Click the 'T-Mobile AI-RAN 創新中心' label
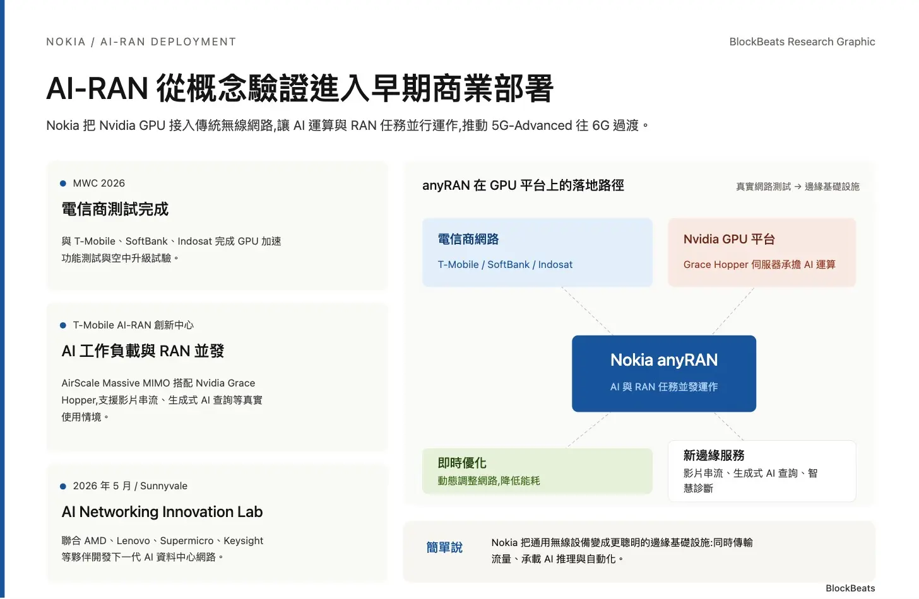The image size is (919, 599). (x=133, y=325)
